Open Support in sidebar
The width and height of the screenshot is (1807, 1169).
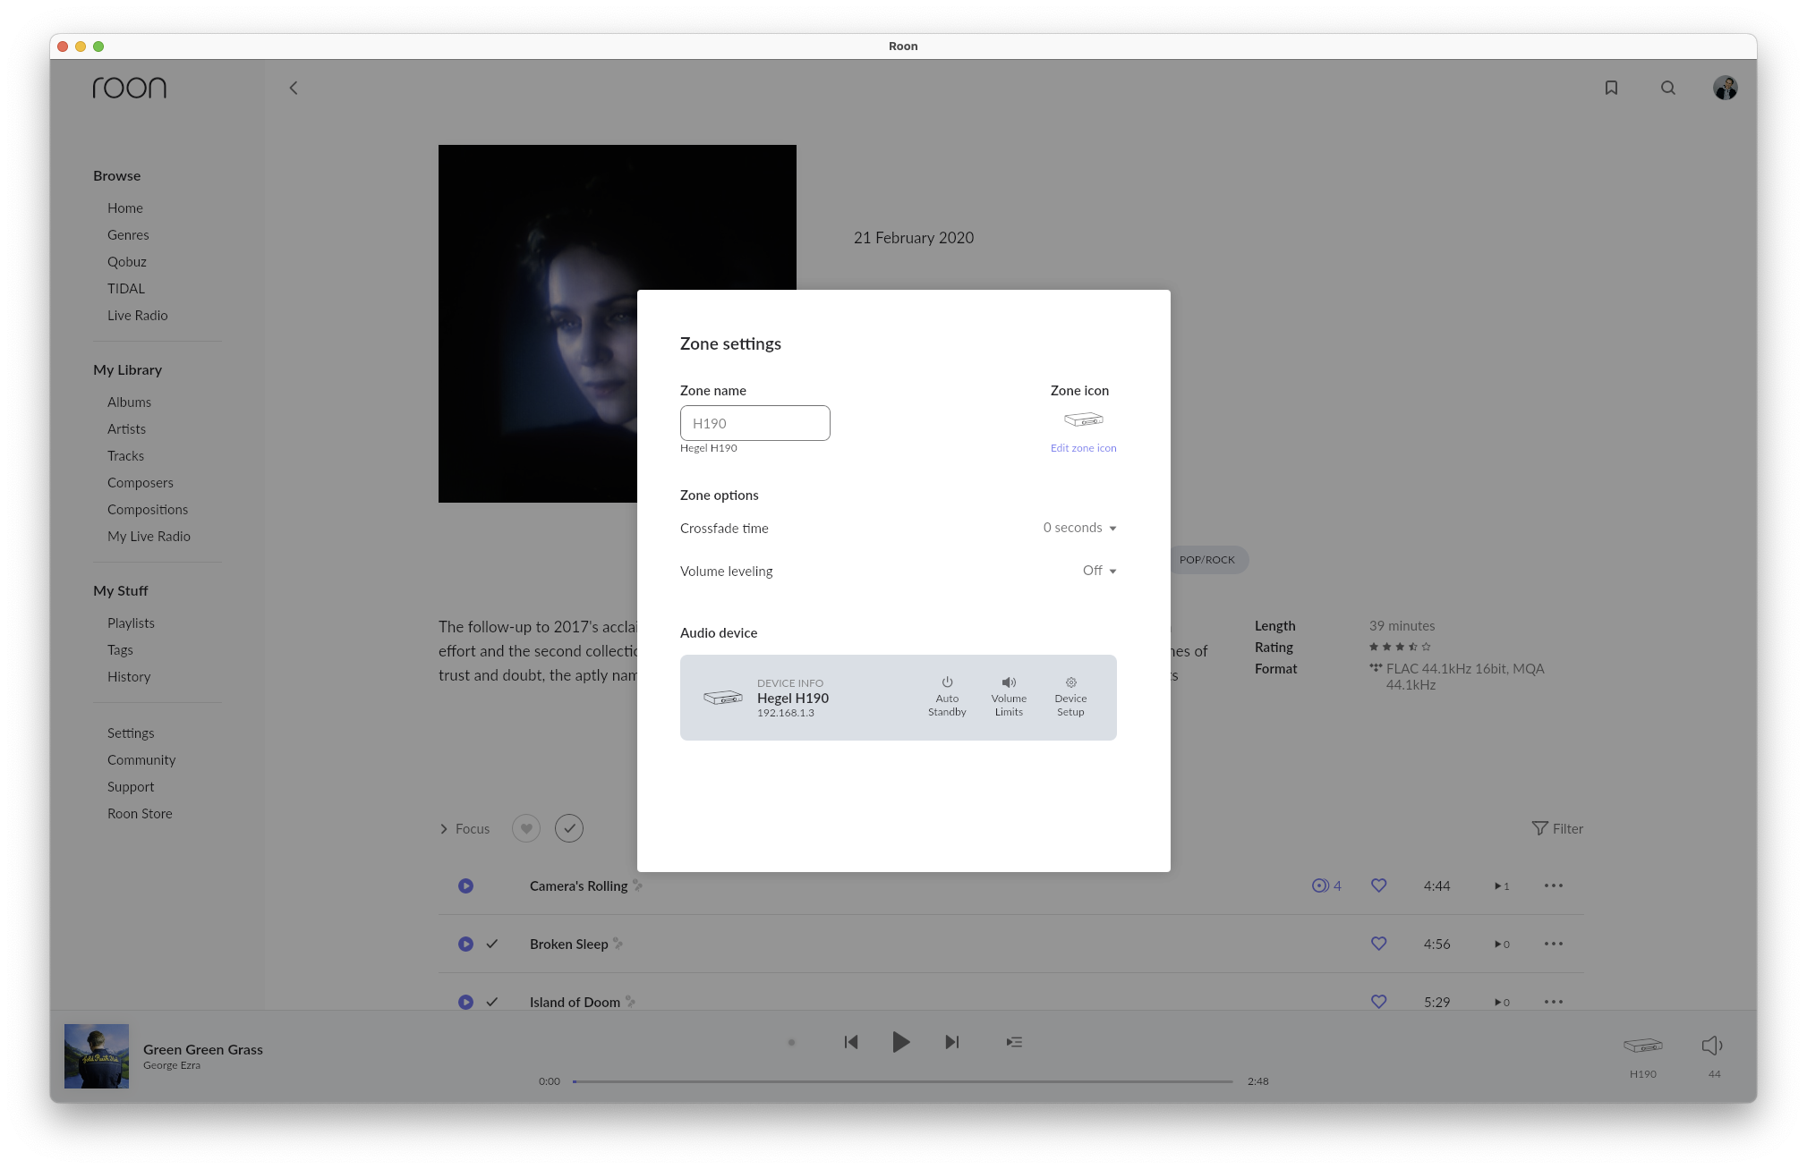point(131,786)
